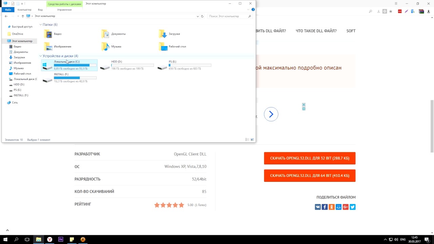Click the Explorer search field

pos(229,16)
